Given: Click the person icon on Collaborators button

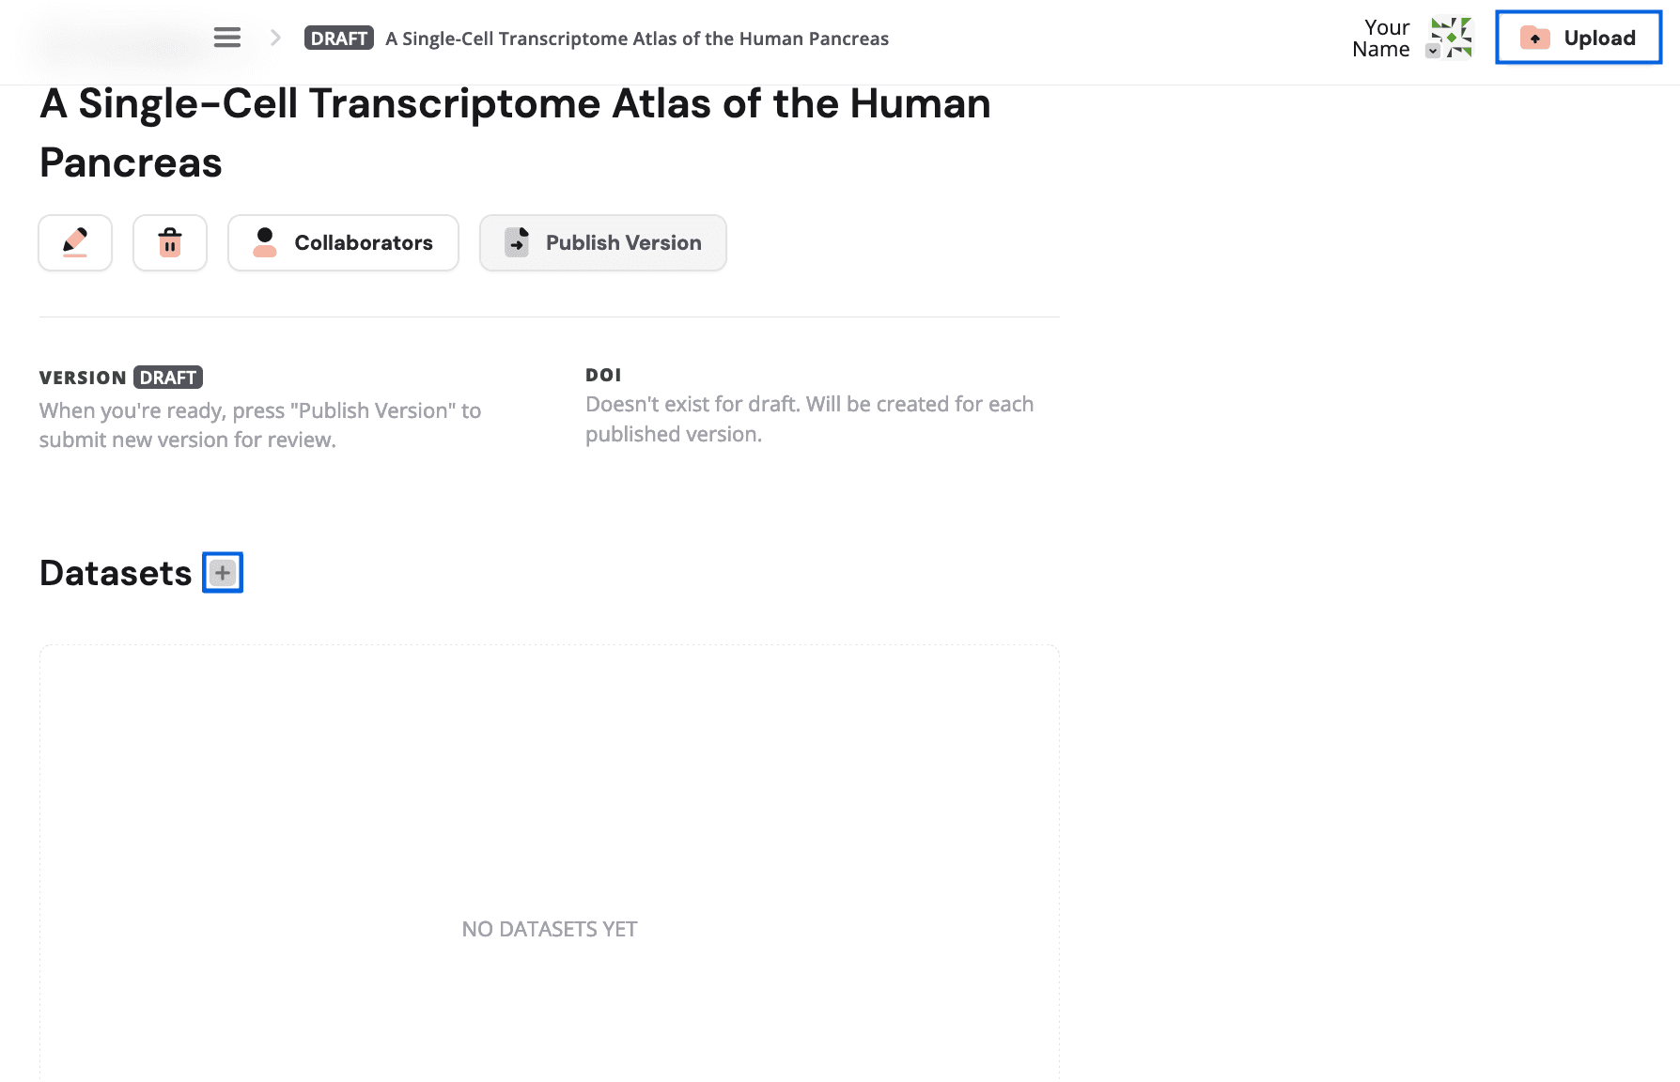Looking at the screenshot, I should 264,242.
